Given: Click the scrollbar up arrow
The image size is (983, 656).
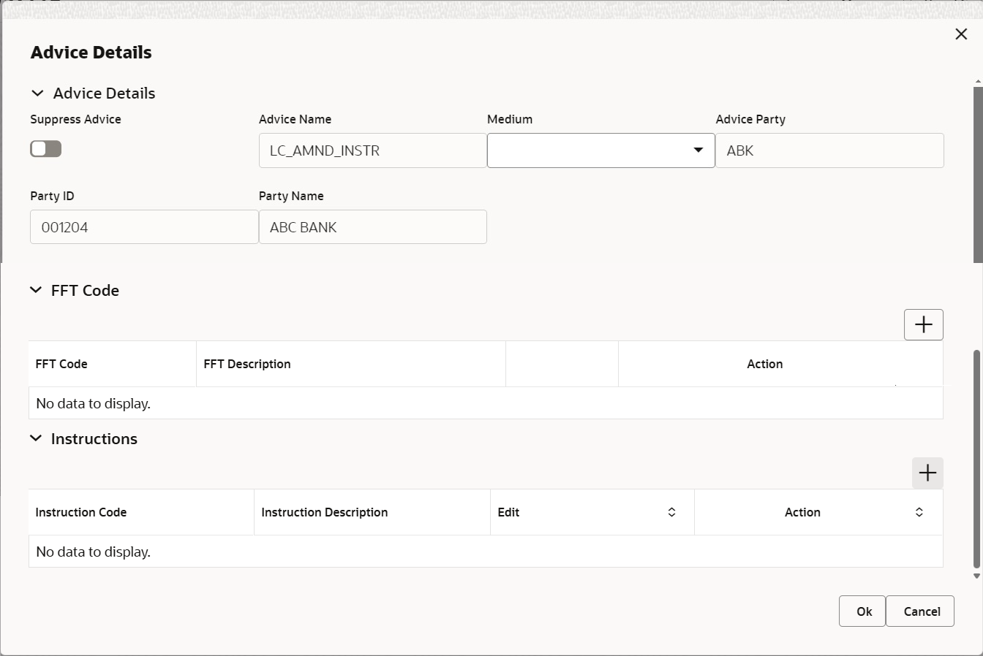Looking at the screenshot, I should coord(977,81).
